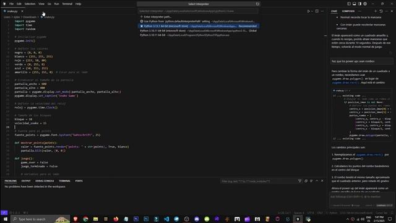Click the taskbar 'Type here to search' box

(41, 219)
